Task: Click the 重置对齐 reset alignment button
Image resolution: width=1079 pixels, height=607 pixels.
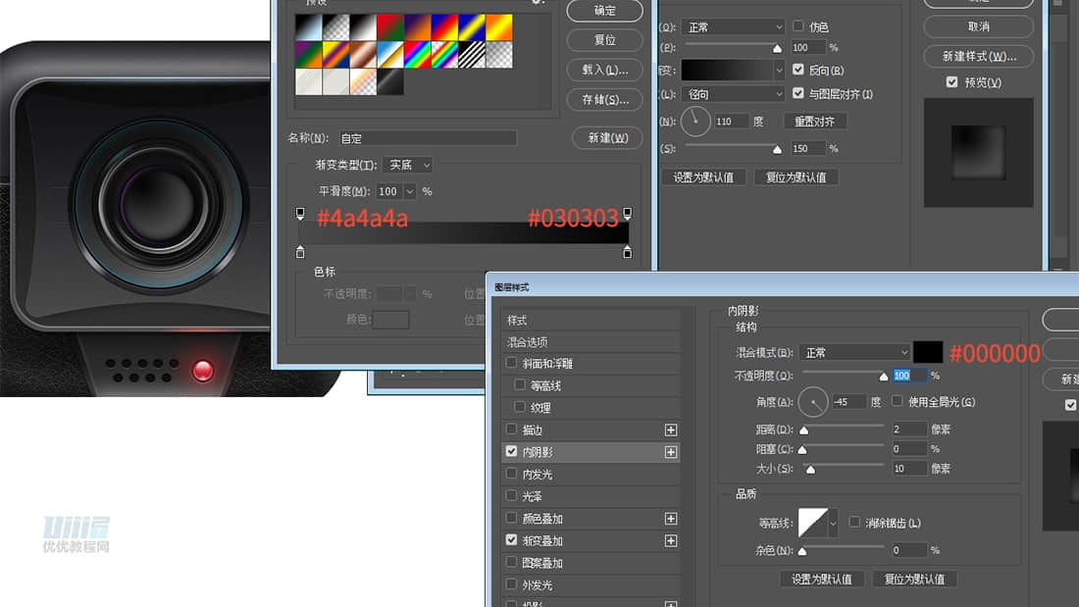Action: (x=815, y=122)
